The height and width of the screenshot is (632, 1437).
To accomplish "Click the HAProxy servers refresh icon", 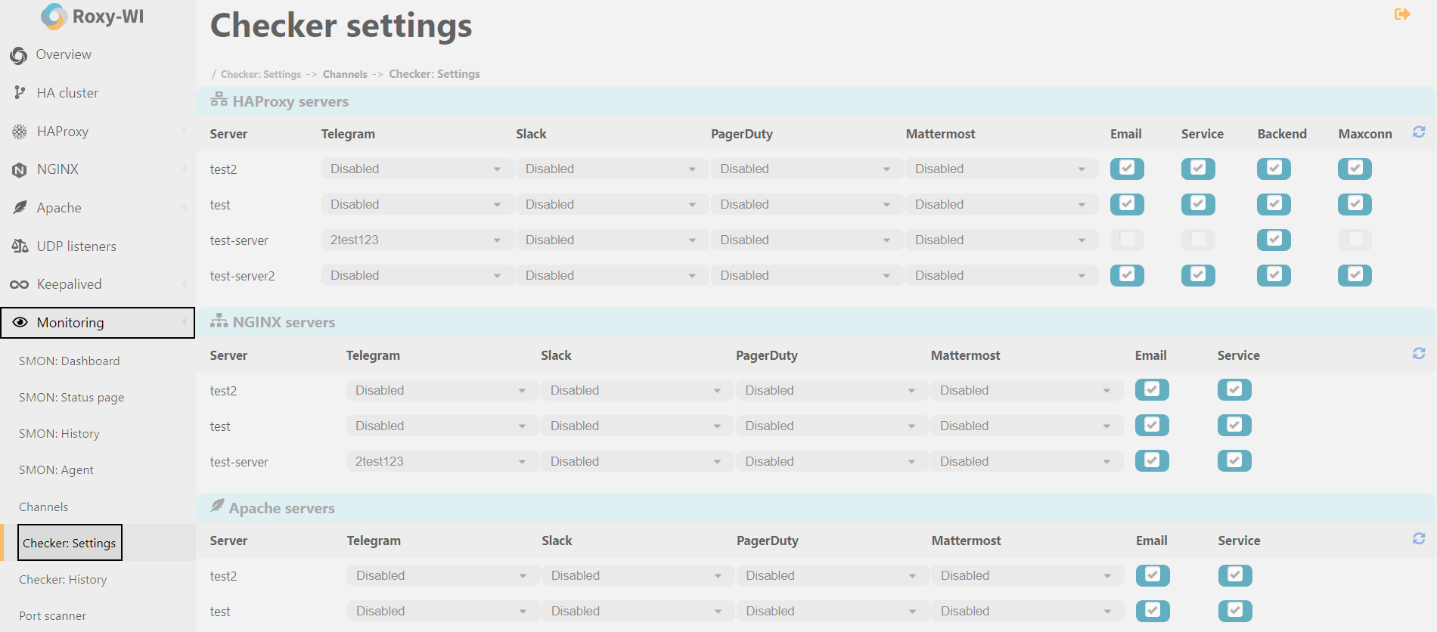I will click(x=1418, y=132).
